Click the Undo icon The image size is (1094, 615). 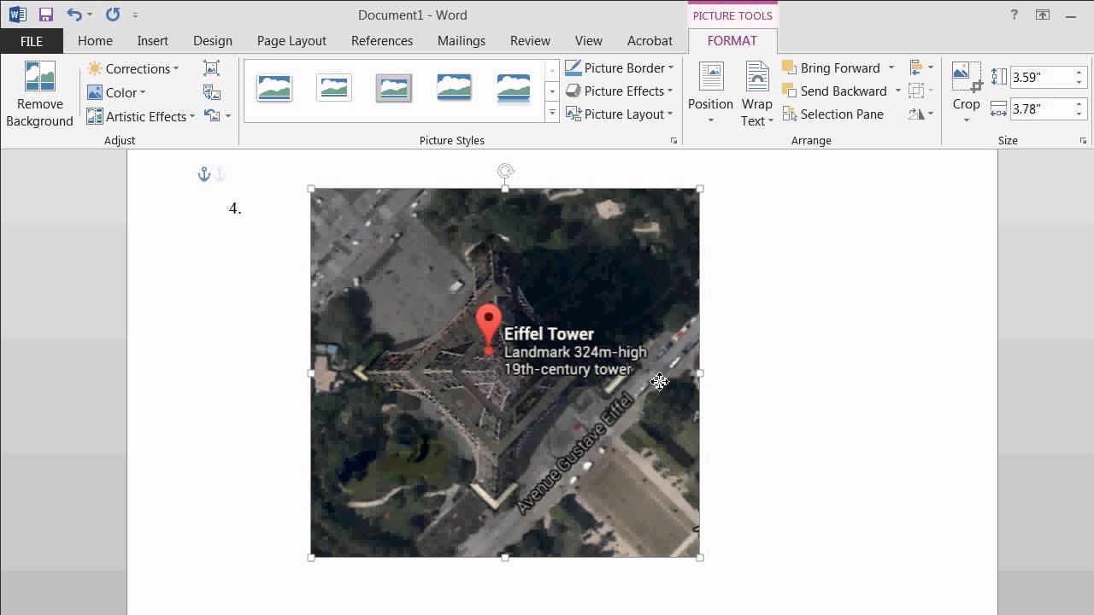tap(74, 15)
